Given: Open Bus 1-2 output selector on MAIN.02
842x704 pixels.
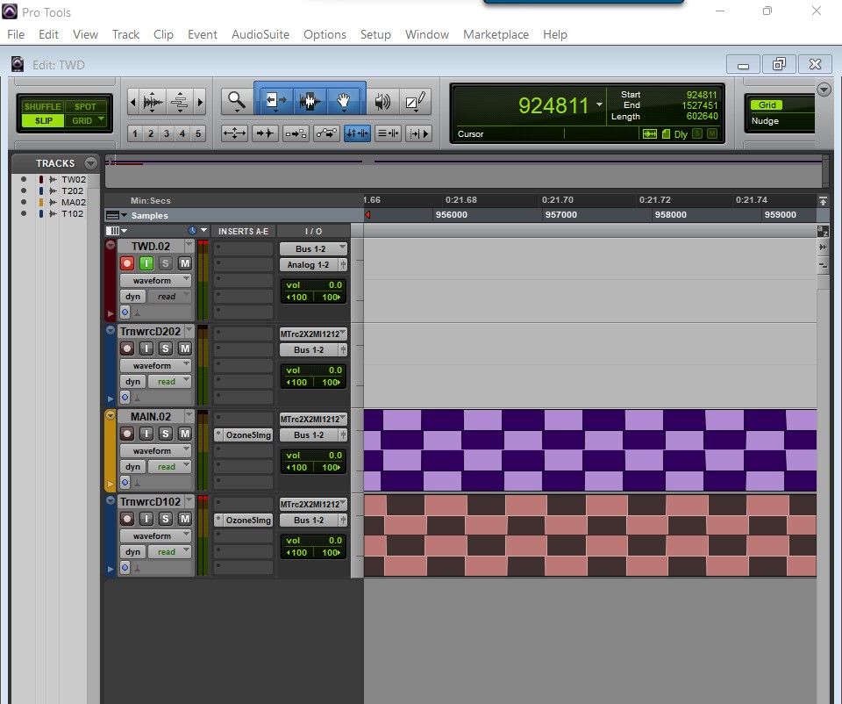Looking at the screenshot, I should [313, 435].
